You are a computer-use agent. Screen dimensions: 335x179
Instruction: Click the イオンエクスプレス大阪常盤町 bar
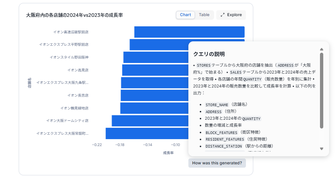147,133
